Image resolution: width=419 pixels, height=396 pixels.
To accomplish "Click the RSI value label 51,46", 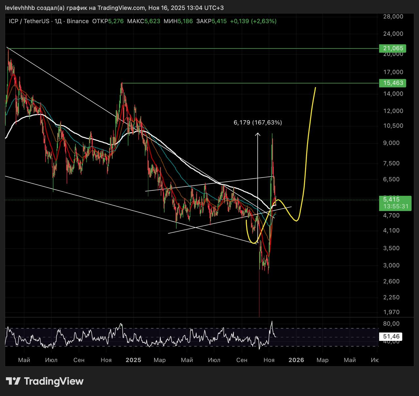I will 391,337.
